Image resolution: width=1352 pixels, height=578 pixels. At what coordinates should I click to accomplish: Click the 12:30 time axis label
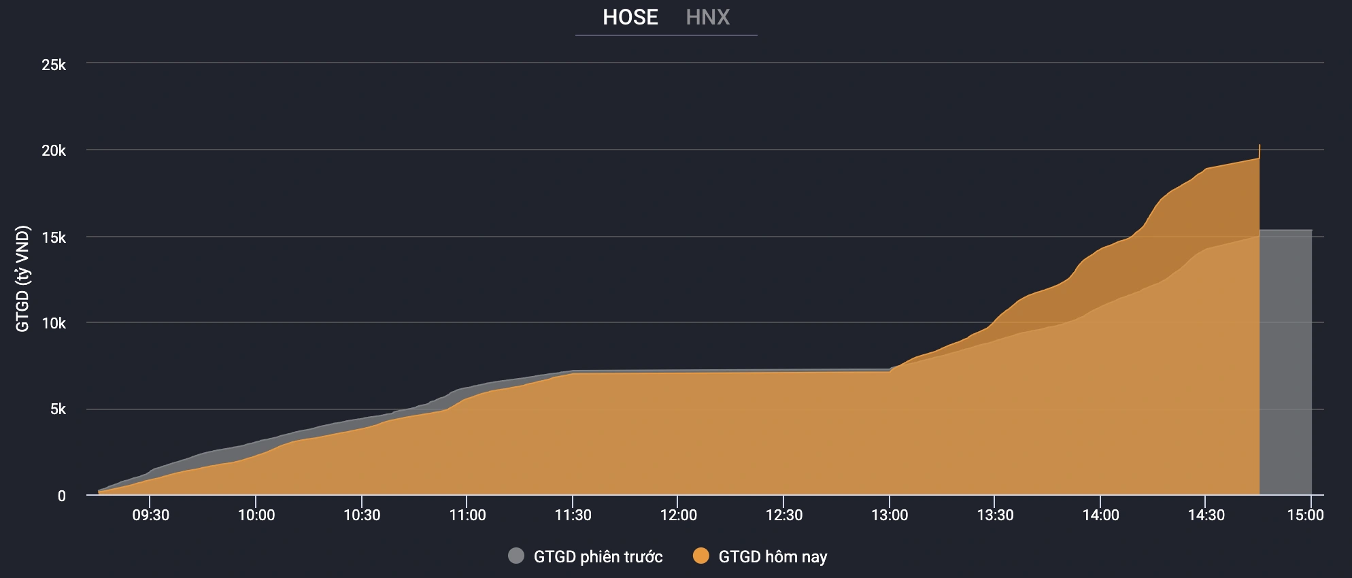784,515
